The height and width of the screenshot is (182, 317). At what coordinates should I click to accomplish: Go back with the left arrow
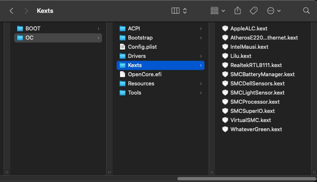pos(11,11)
